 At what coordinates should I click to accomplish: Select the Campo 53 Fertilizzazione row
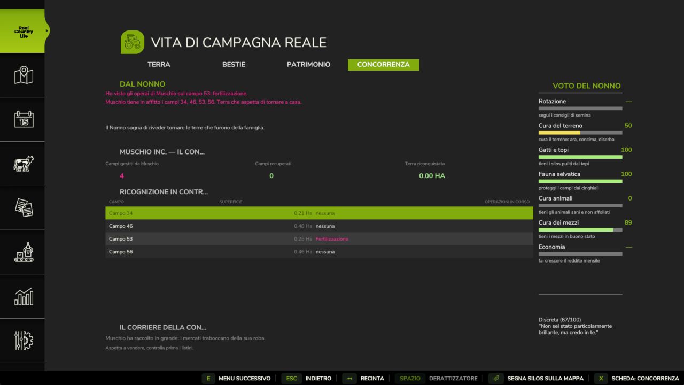coord(319,239)
